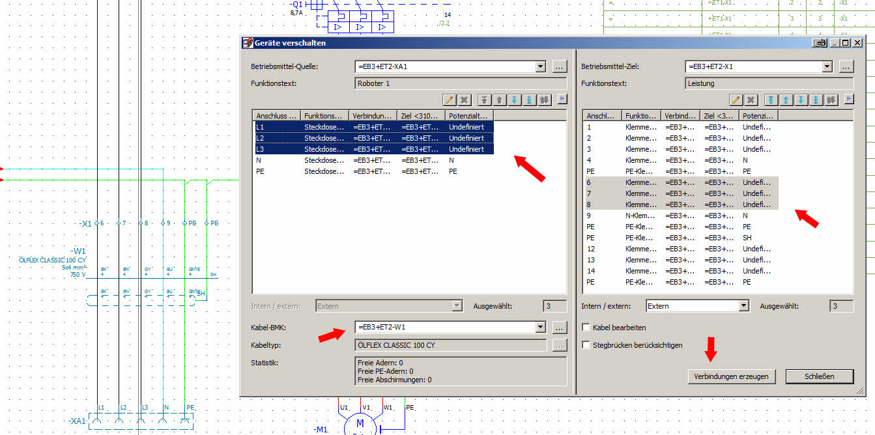Select terminal row 14 in the target list
Screen dimensions: 875x435
[x=681, y=271]
